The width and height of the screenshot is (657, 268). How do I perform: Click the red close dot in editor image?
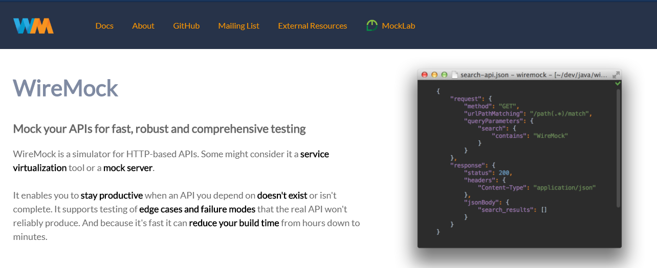(x=424, y=75)
